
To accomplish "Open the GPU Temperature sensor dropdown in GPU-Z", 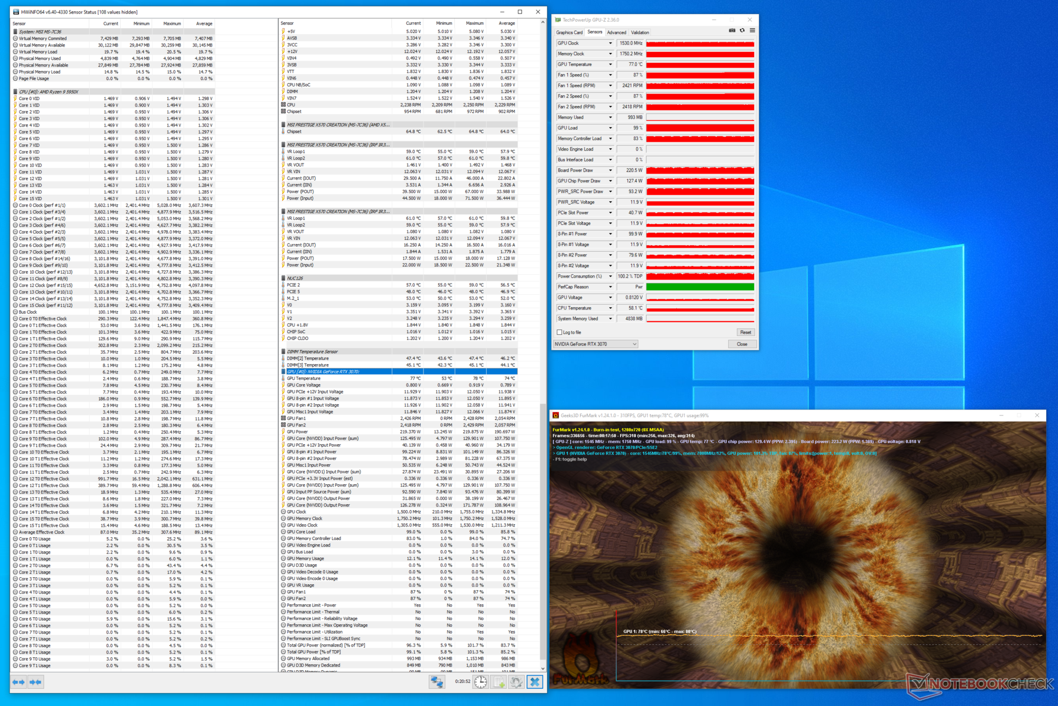I will point(610,65).
